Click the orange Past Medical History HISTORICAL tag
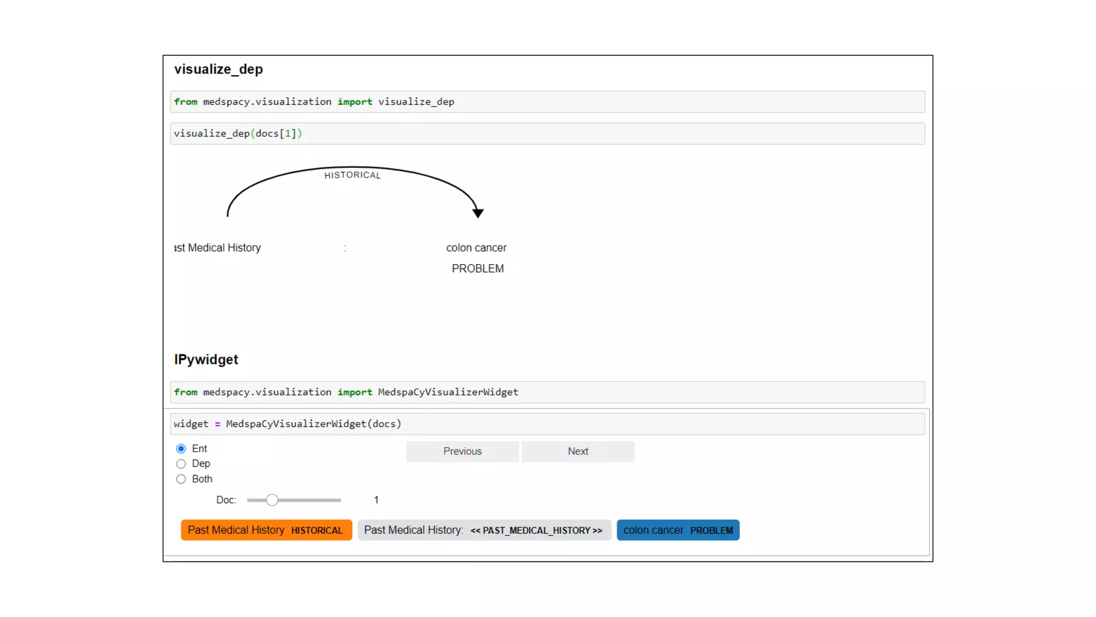 (x=266, y=530)
